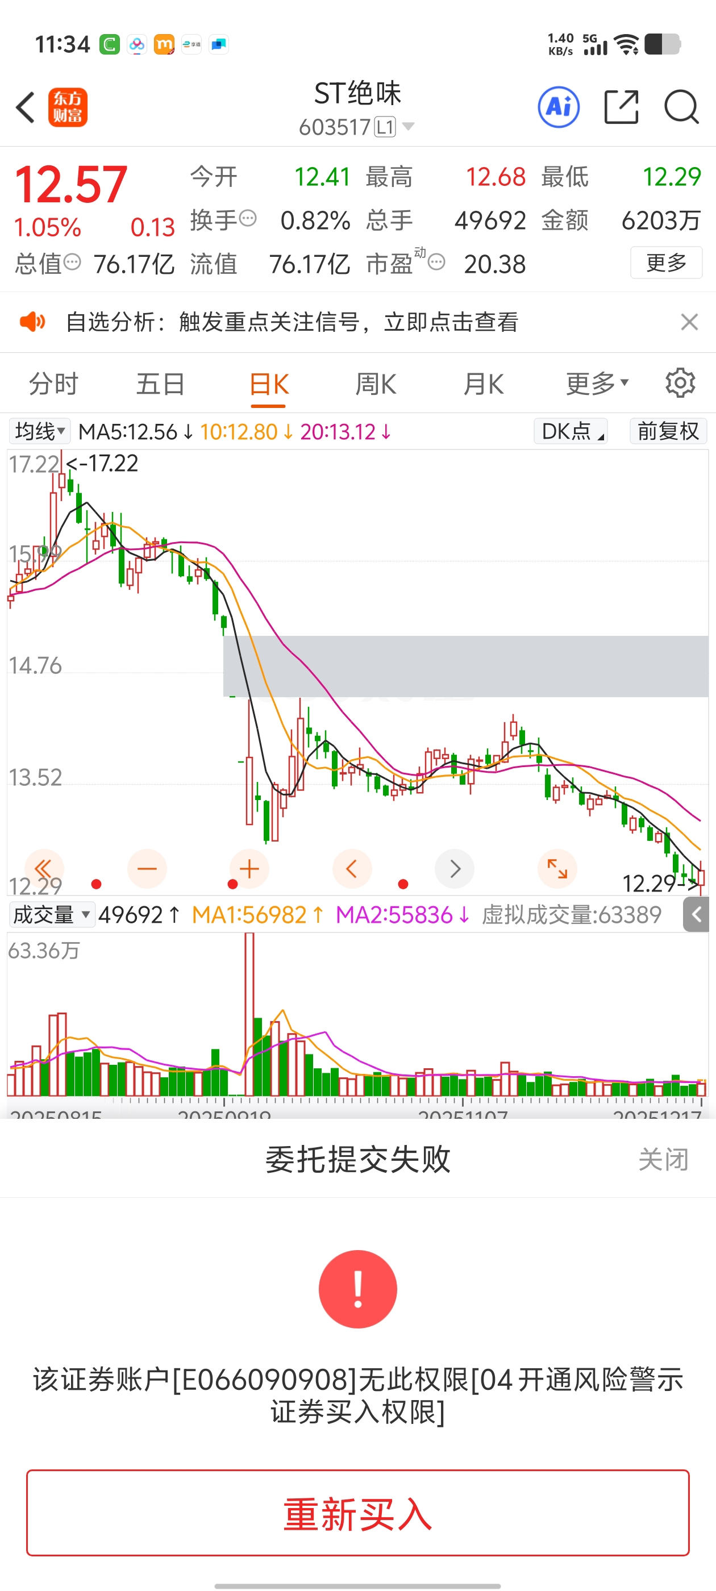Expand chart to fullscreen
The height and width of the screenshot is (1591, 716).
tap(557, 868)
